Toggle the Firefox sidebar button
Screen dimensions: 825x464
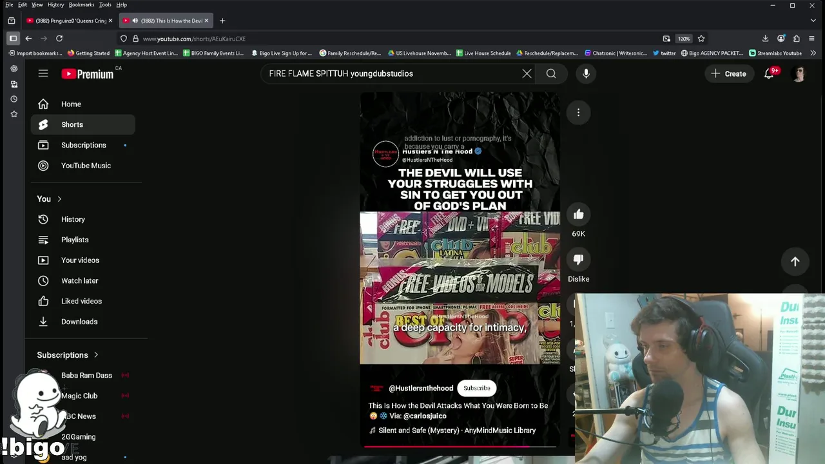coord(13,39)
